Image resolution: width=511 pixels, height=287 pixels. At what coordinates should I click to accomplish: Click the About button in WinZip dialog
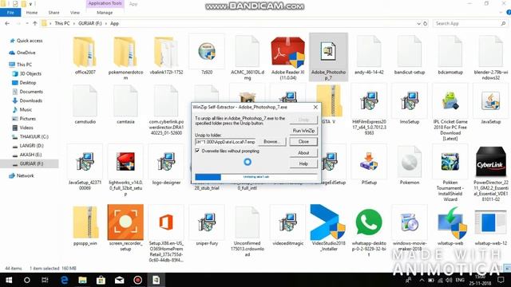click(303, 152)
